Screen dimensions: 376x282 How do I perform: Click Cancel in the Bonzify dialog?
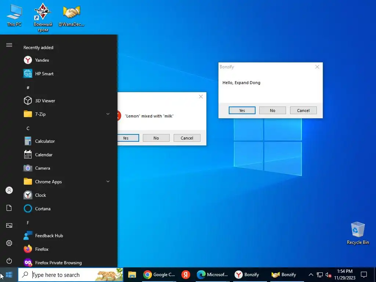pos(303,111)
